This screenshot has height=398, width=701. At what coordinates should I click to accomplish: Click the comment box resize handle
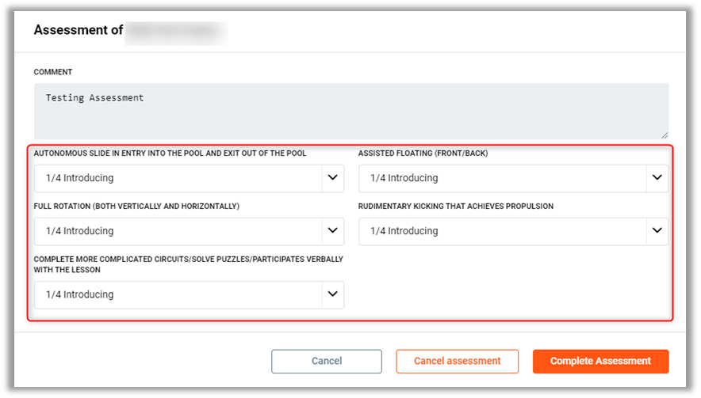click(664, 135)
